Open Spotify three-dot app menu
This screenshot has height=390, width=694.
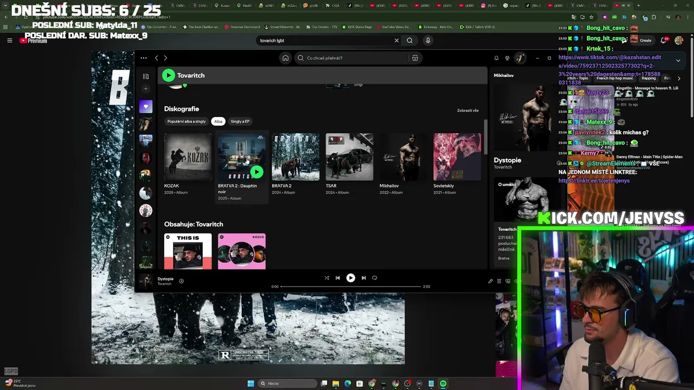(143, 58)
